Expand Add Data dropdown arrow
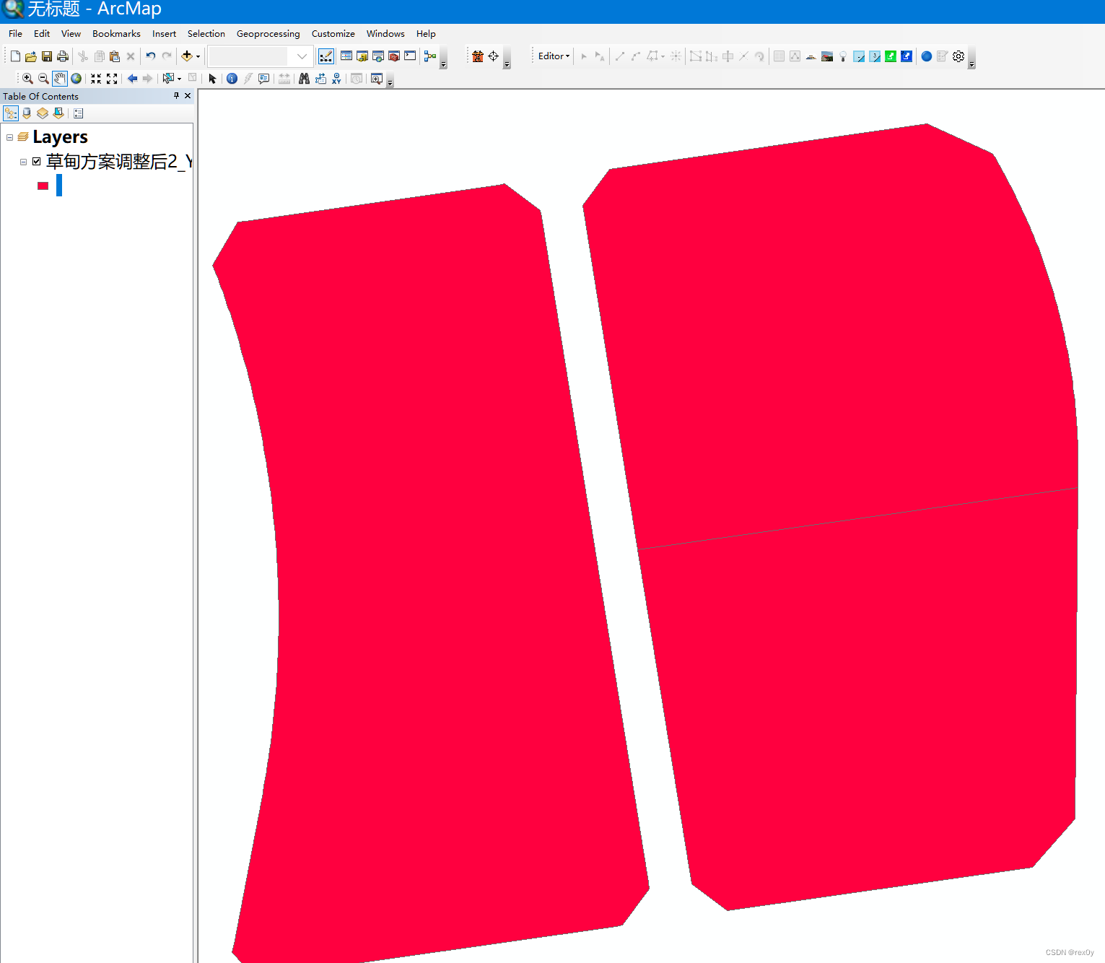Viewport: 1105px width, 963px height. coord(198,56)
